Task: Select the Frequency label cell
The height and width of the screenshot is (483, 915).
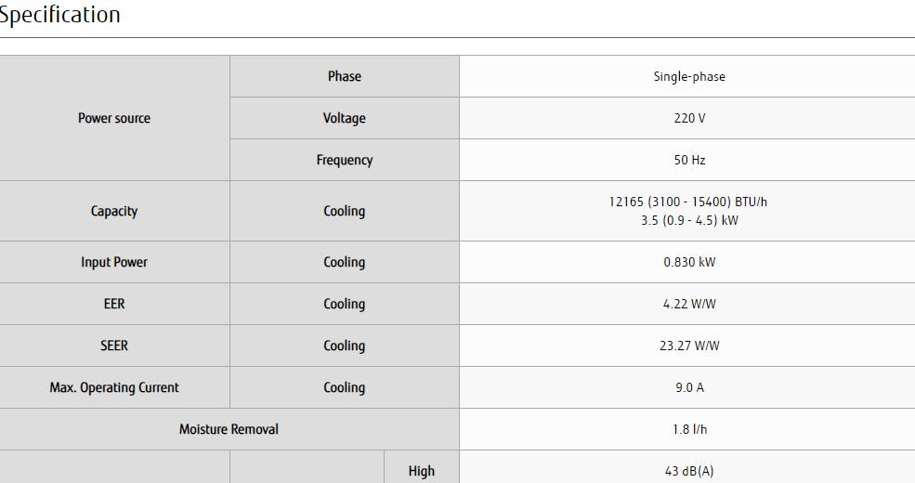Action: tap(344, 160)
